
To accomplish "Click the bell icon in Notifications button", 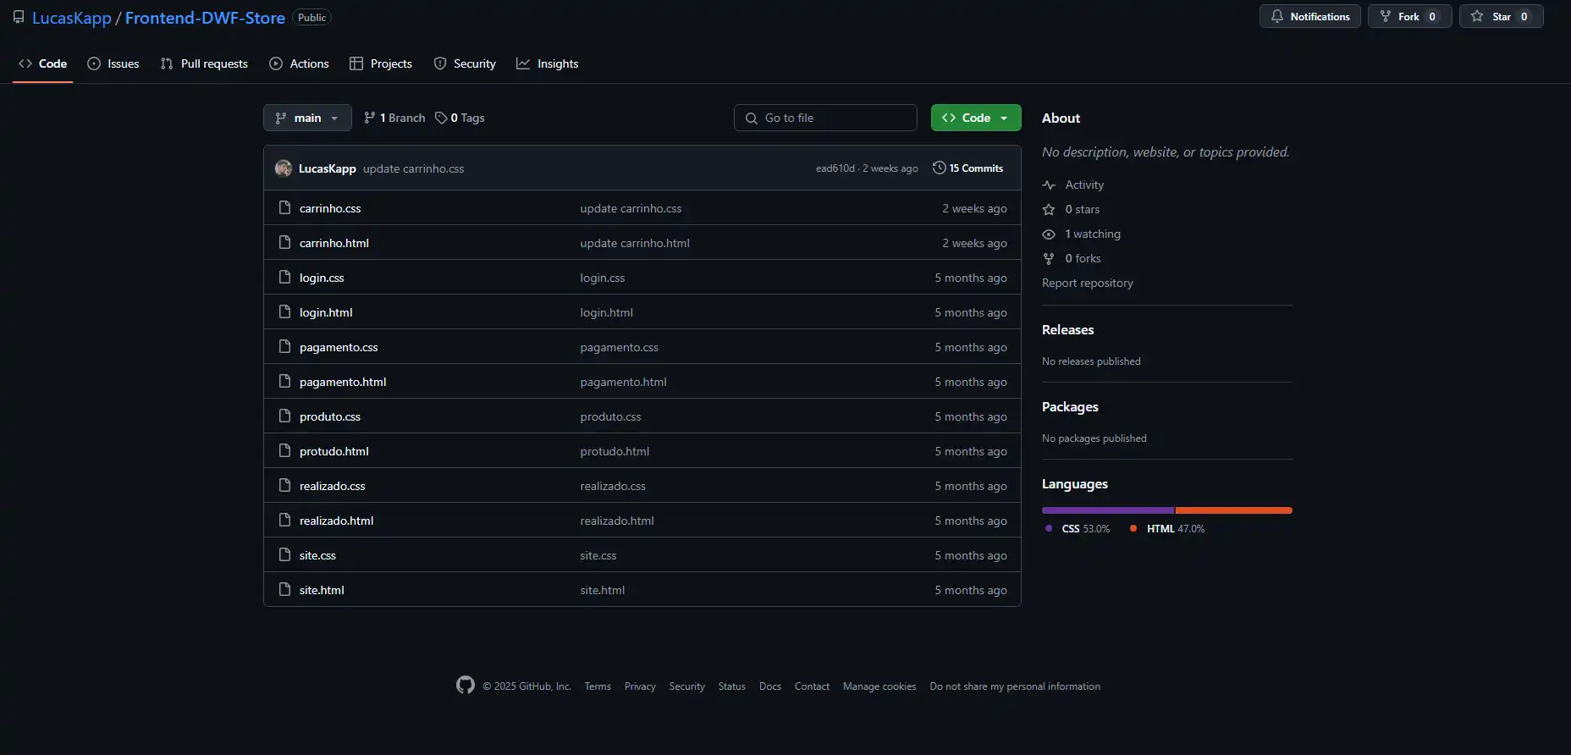I will 1276,16.
